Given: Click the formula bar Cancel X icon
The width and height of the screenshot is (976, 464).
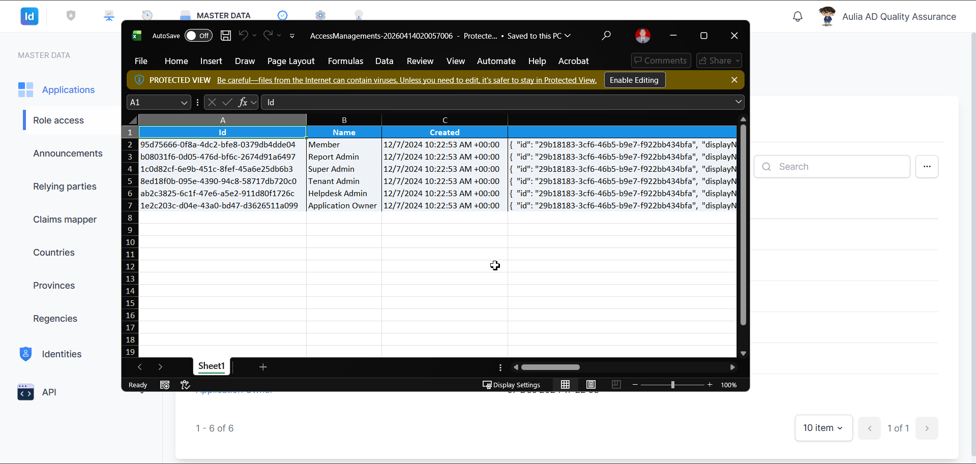Looking at the screenshot, I should (x=212, y=102).
